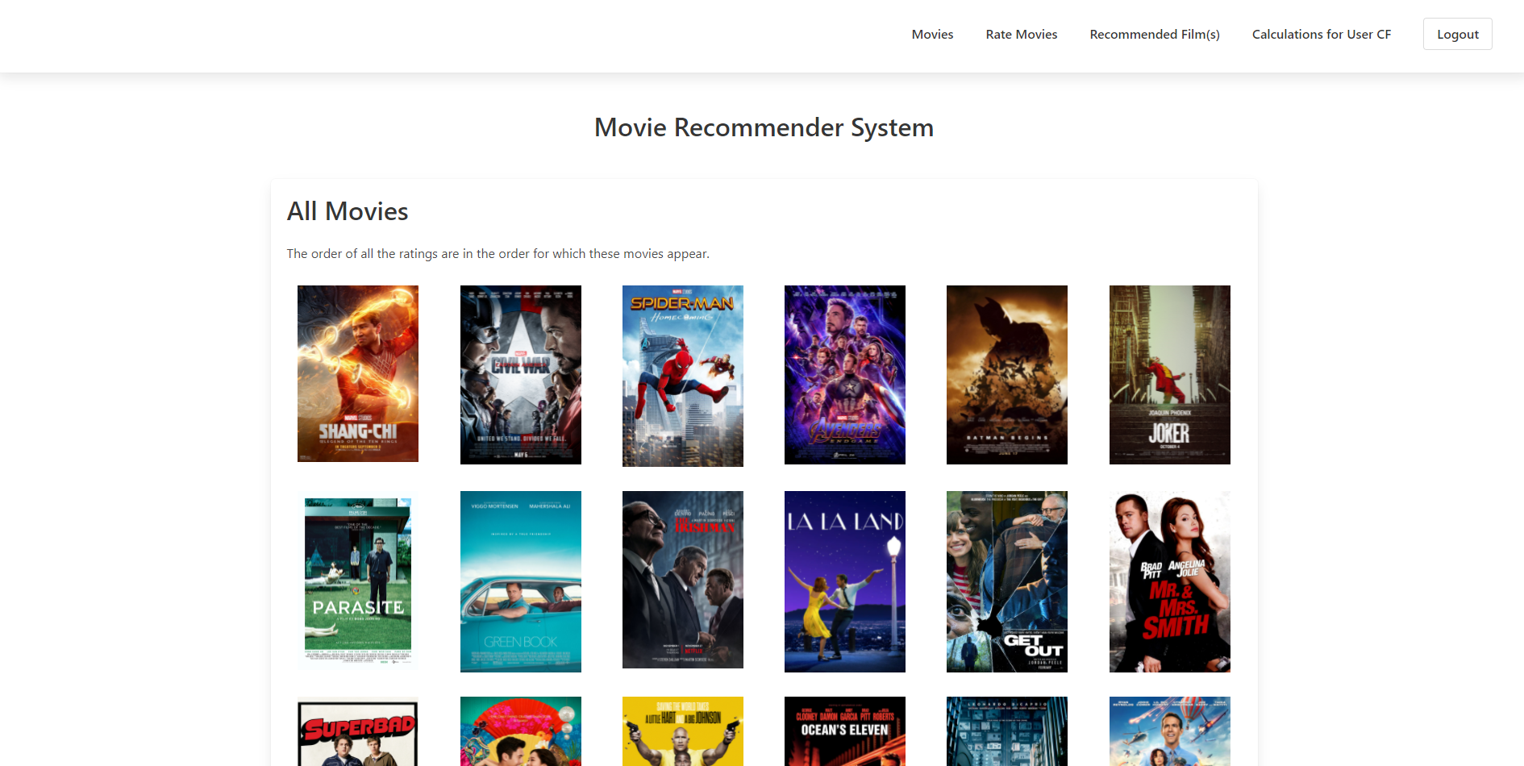Open the Movies nav link
Viewport: 1524px width, 766px height.
(932, 34)
